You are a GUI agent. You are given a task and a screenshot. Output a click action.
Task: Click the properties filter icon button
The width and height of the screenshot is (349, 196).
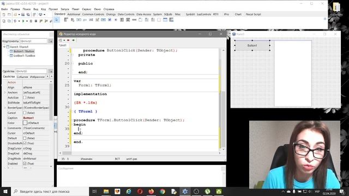click(x=51, y=71)
